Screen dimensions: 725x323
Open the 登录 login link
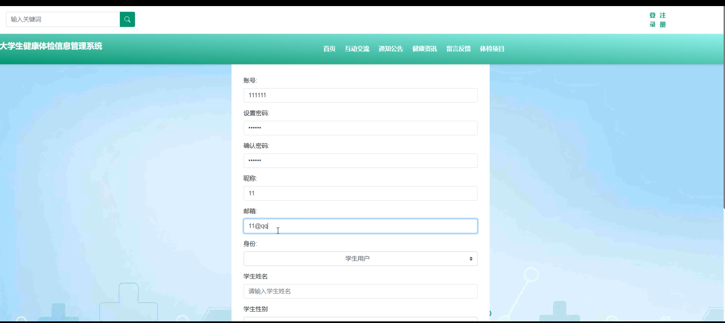point(652,20)
